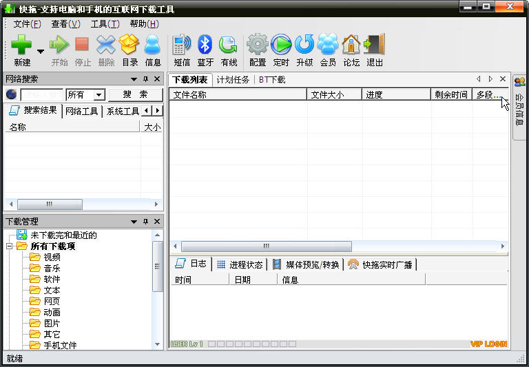Toggle pin on 下载管理 panel
Screen dimensions: 529x367
coord(145,222)
